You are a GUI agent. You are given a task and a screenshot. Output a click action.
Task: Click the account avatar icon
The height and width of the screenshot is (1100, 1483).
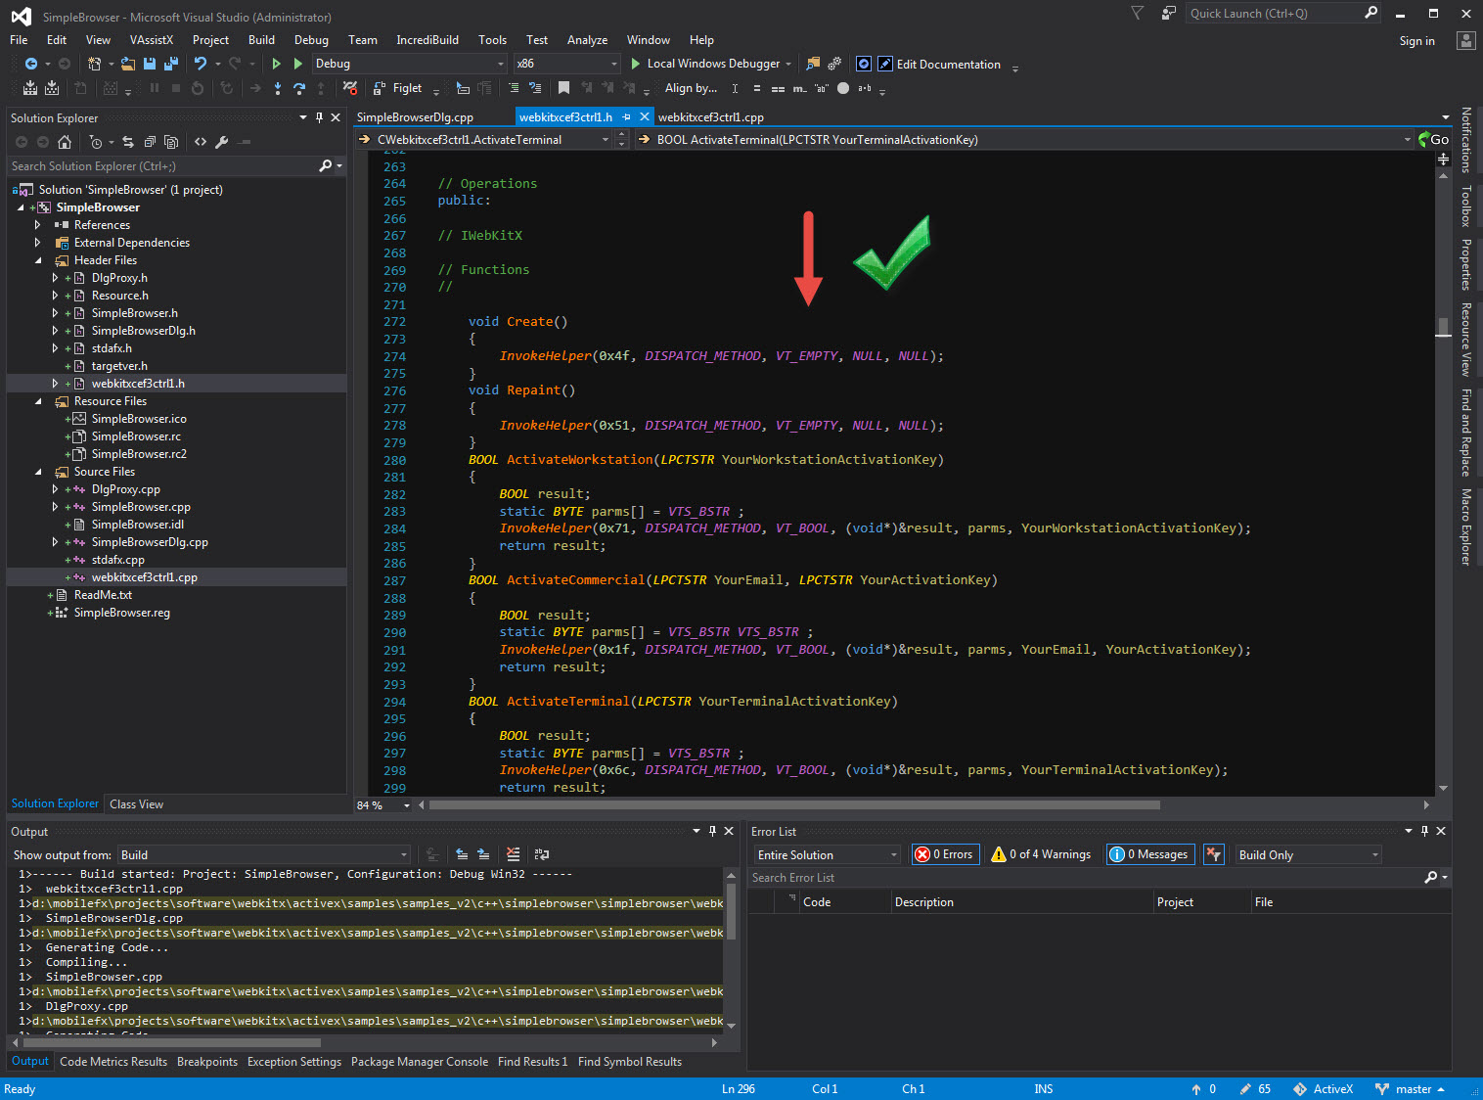1465,40
